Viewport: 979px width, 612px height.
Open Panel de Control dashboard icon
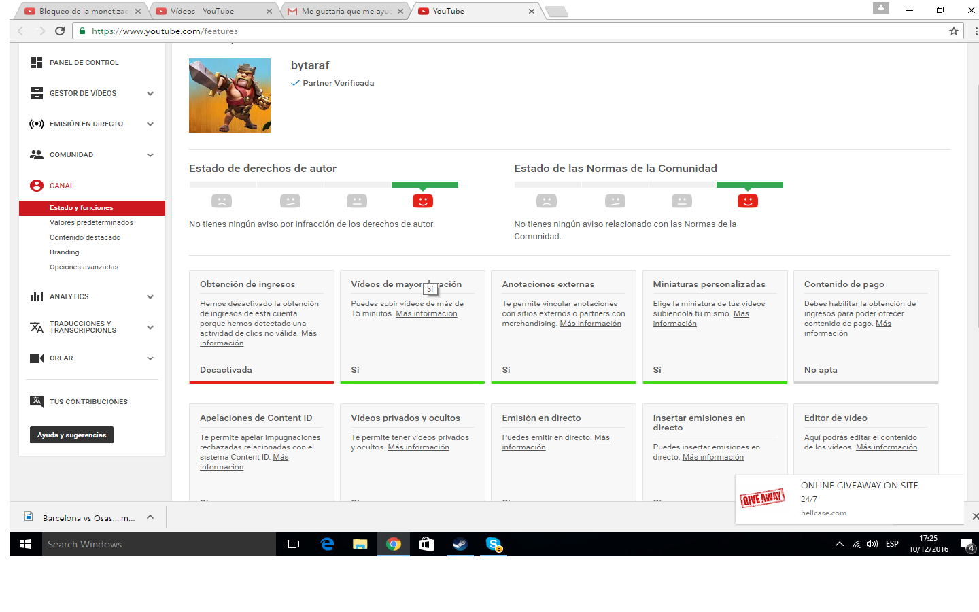click(x=37, y=63)
